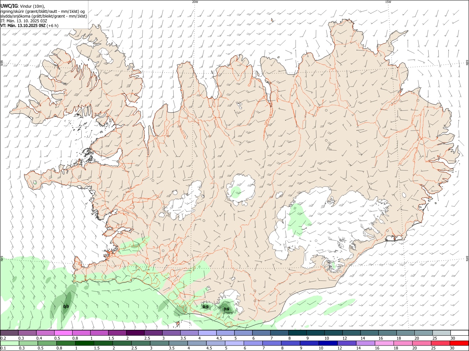Click the 66N latitude label on right edge

pos(467,63)
